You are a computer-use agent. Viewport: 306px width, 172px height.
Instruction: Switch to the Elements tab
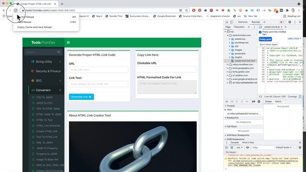coord(243,22)
